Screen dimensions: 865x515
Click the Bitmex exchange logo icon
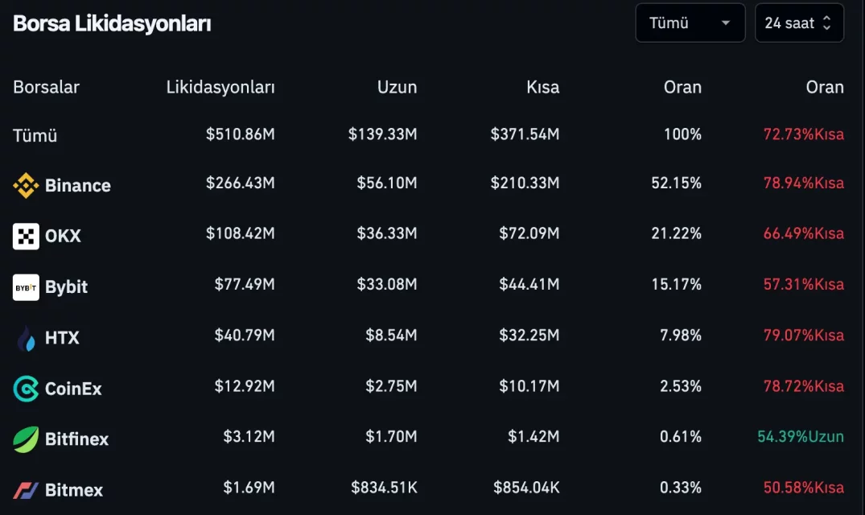pos(26,490)
